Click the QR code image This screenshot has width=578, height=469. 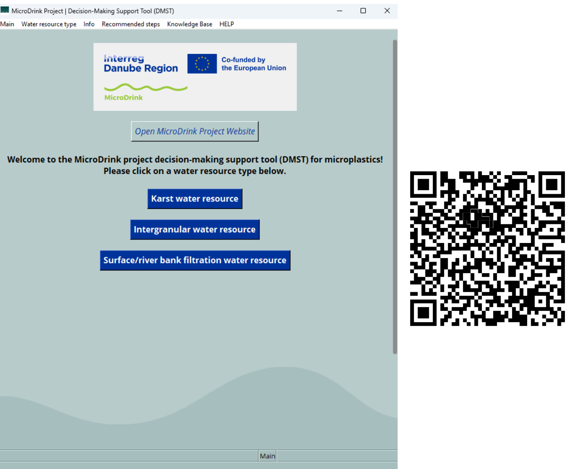(x=487, y=249)
